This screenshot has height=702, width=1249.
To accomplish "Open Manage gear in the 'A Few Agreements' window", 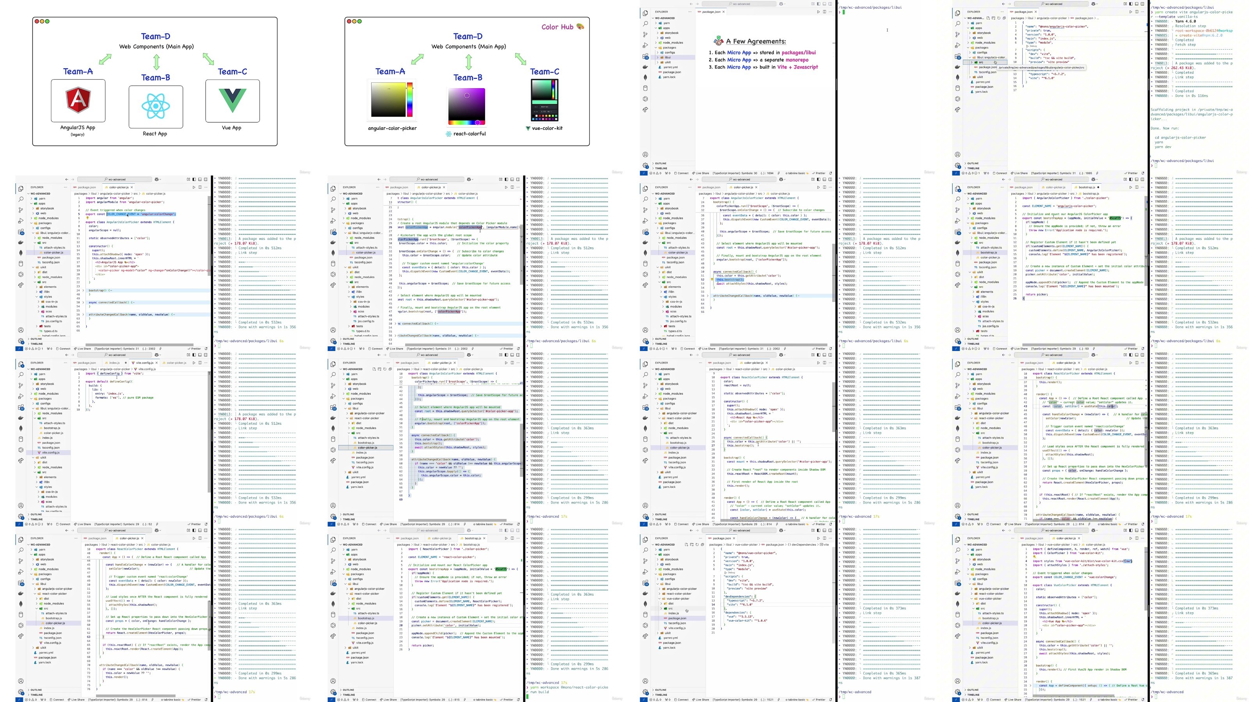I will click(x=645, y=166).
